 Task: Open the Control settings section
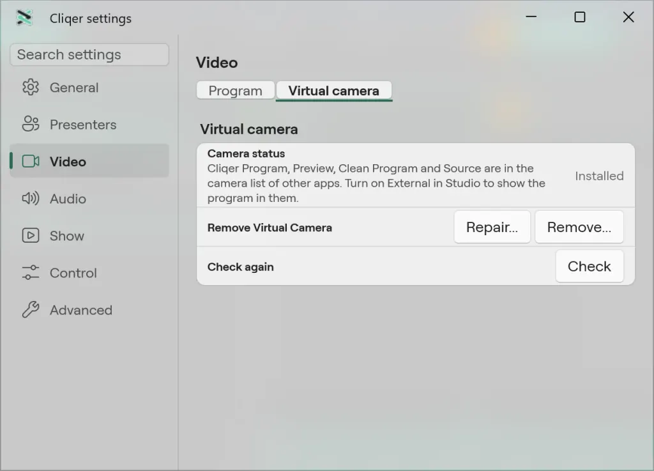[x=89, y=273]
